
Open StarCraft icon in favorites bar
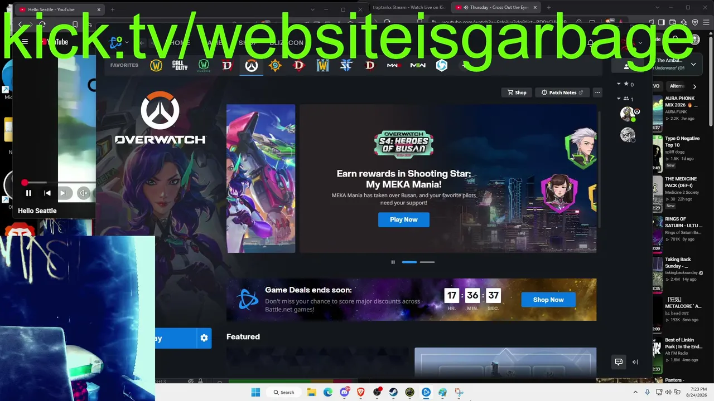coord(346,66)
